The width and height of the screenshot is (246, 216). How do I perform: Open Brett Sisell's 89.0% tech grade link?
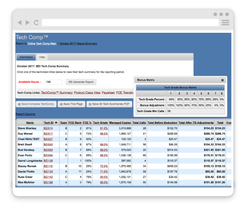click(104, 144)
